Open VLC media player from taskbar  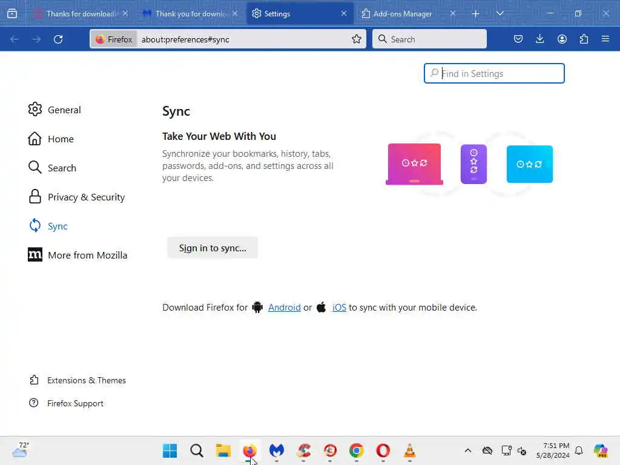click(x=410, y=450)
